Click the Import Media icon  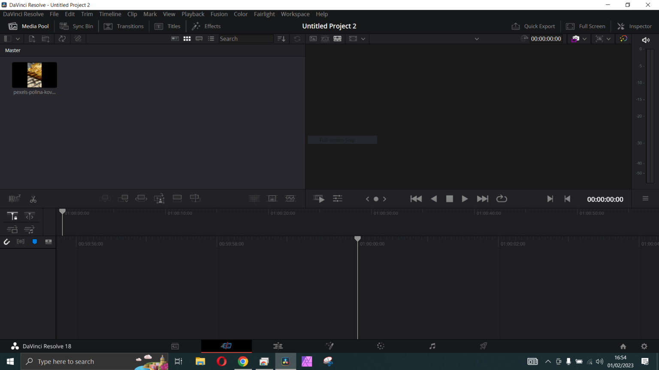(x=32, y=39)
